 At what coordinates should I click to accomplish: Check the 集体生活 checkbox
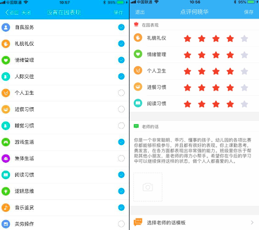tap(121, 158)
